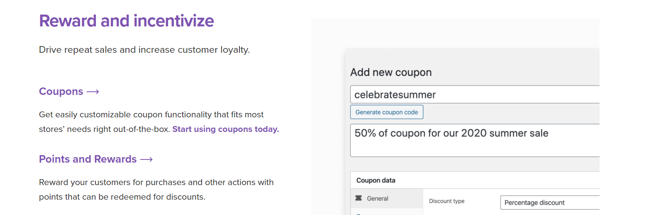Click the partially visible blue icon below General
This screenshot has height=215, width=662.
pyautogui.click(x=359, y=214)
